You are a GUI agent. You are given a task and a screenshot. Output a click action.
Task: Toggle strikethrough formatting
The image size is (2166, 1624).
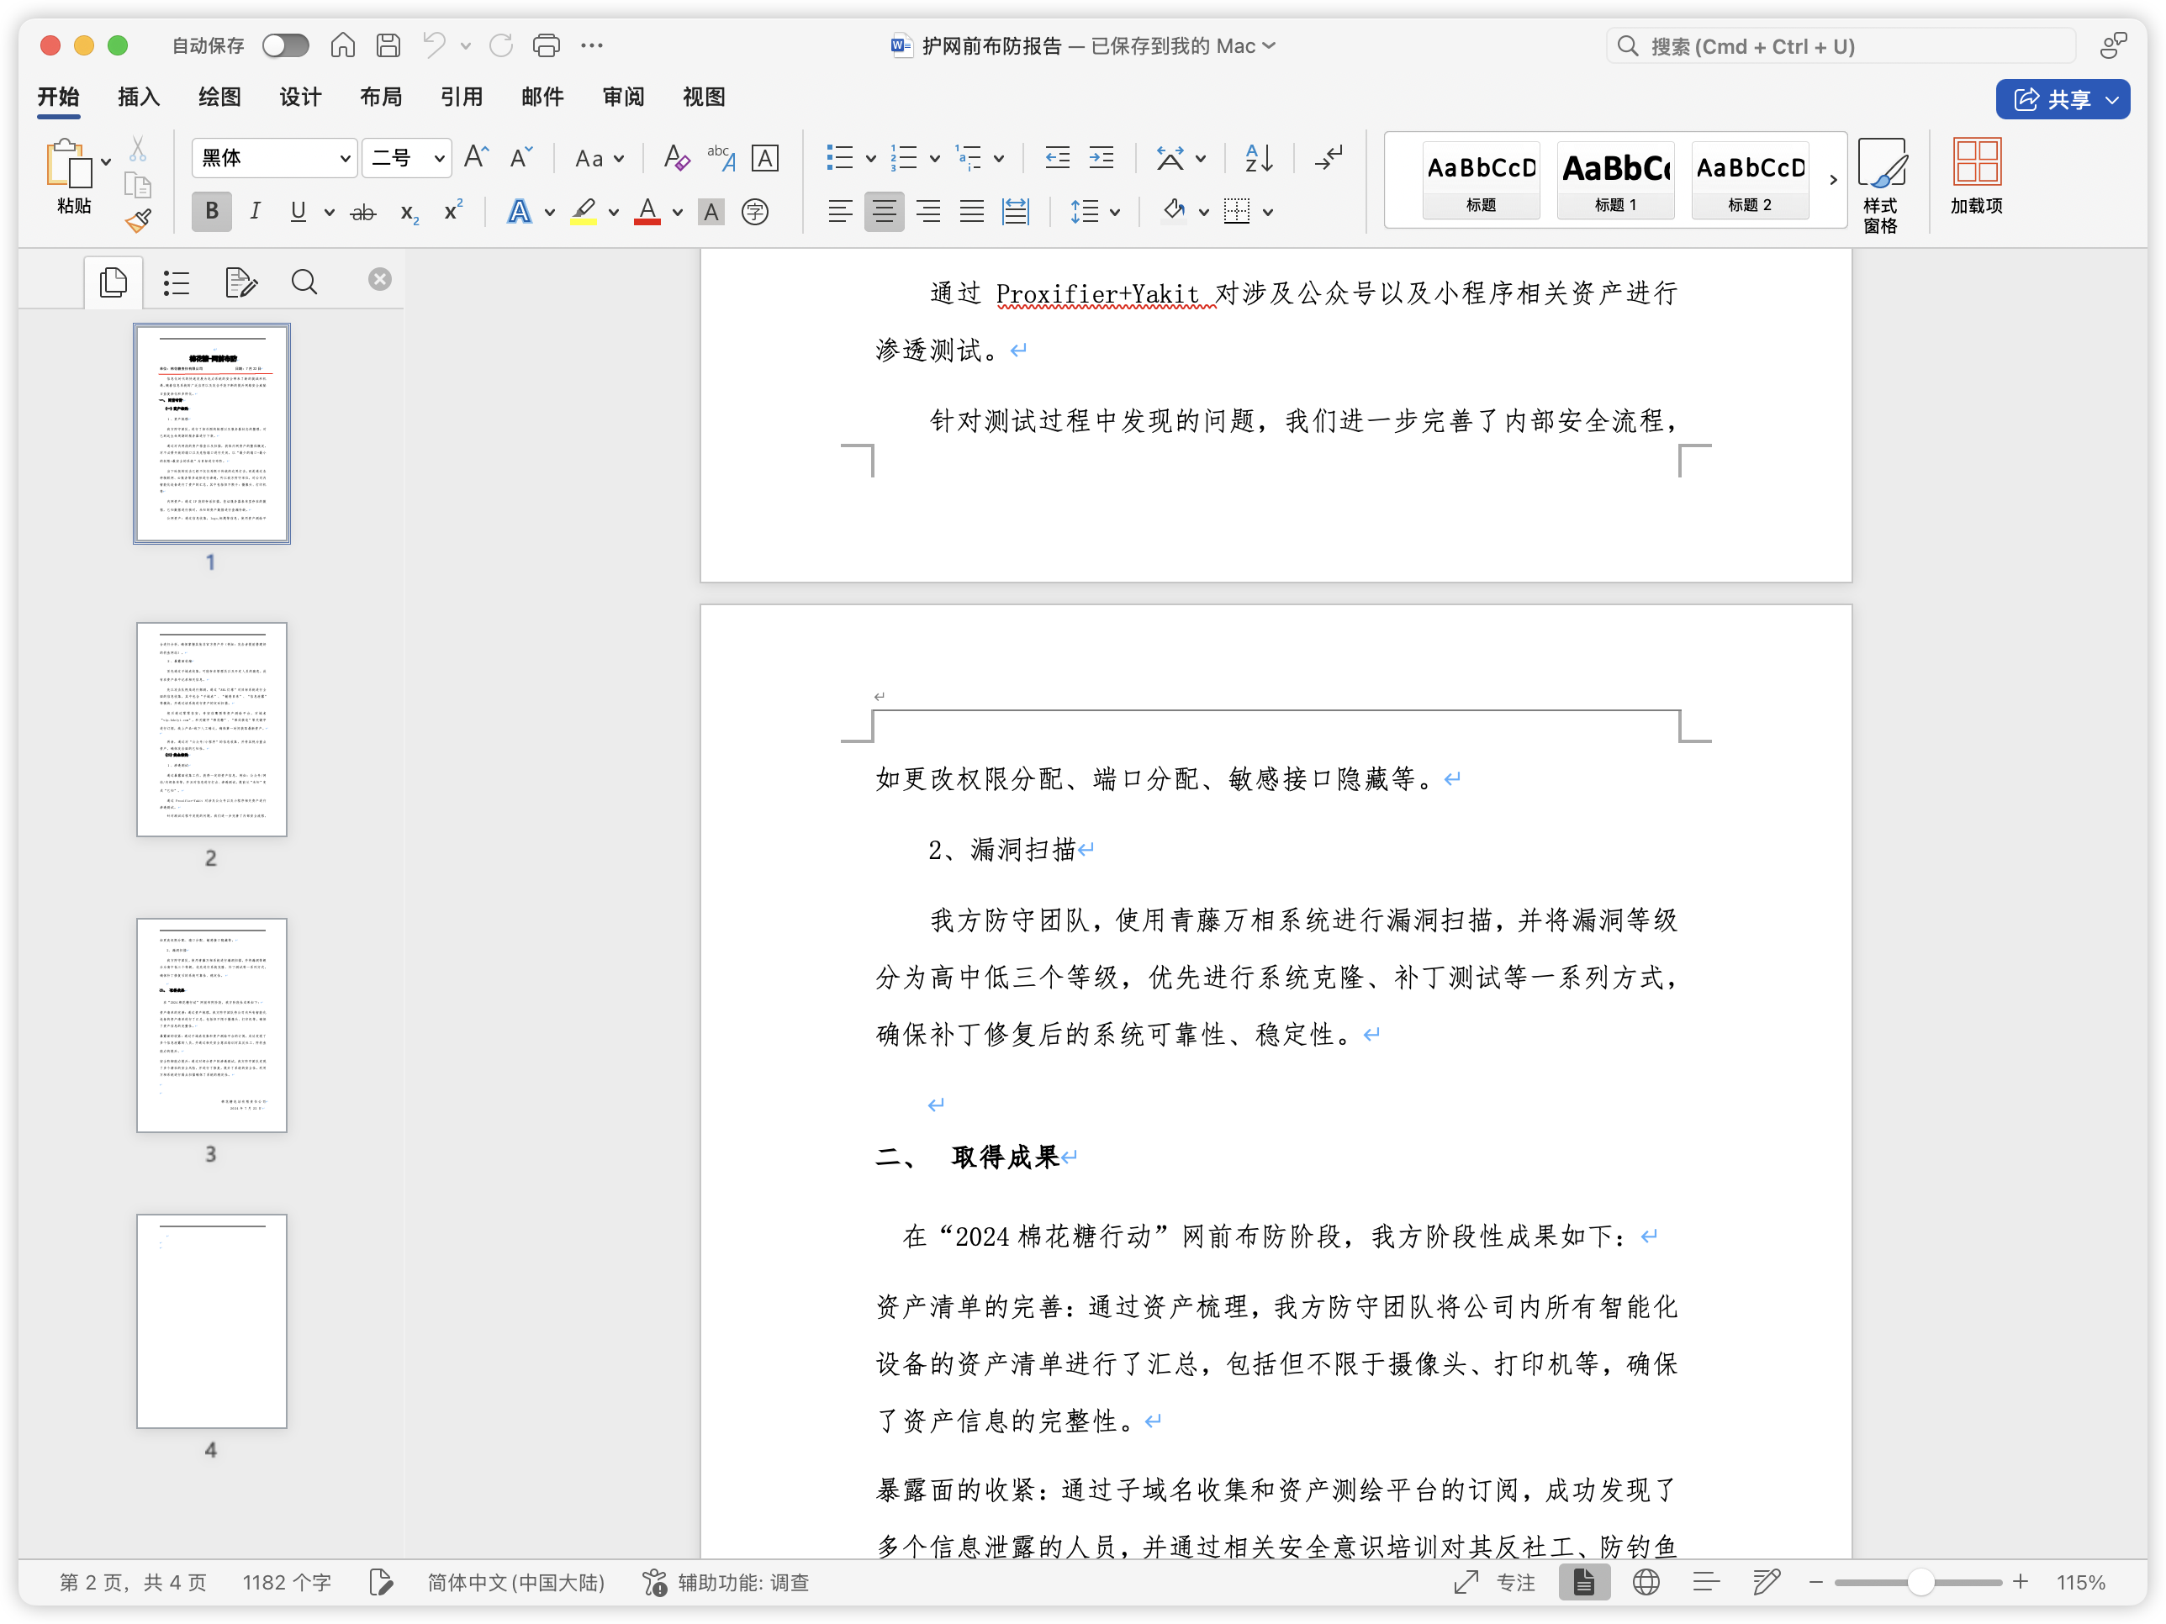[362, 212]
